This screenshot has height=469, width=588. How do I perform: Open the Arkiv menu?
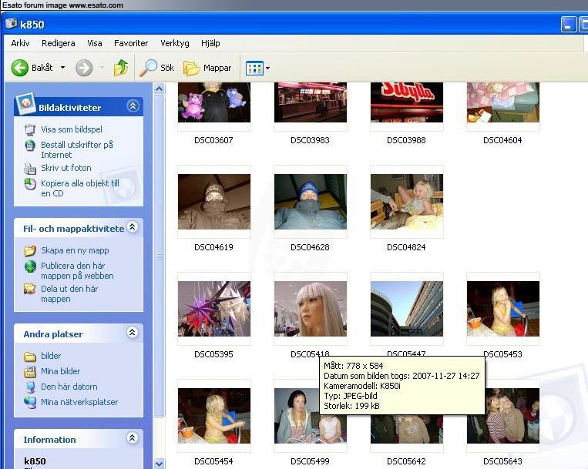pos(20,43)
